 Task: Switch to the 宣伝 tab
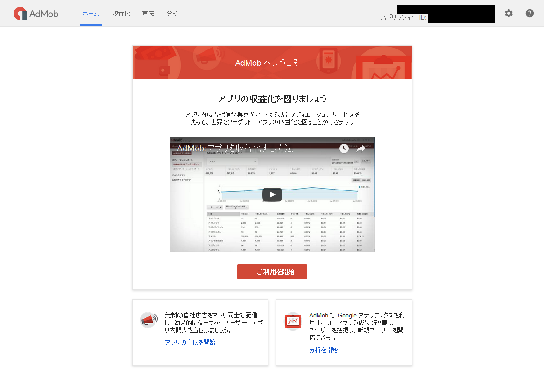148,14
